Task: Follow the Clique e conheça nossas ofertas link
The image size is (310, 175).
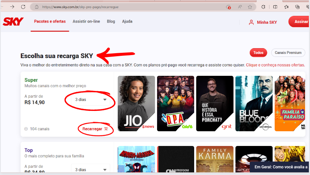Action: tap(275, 65)
